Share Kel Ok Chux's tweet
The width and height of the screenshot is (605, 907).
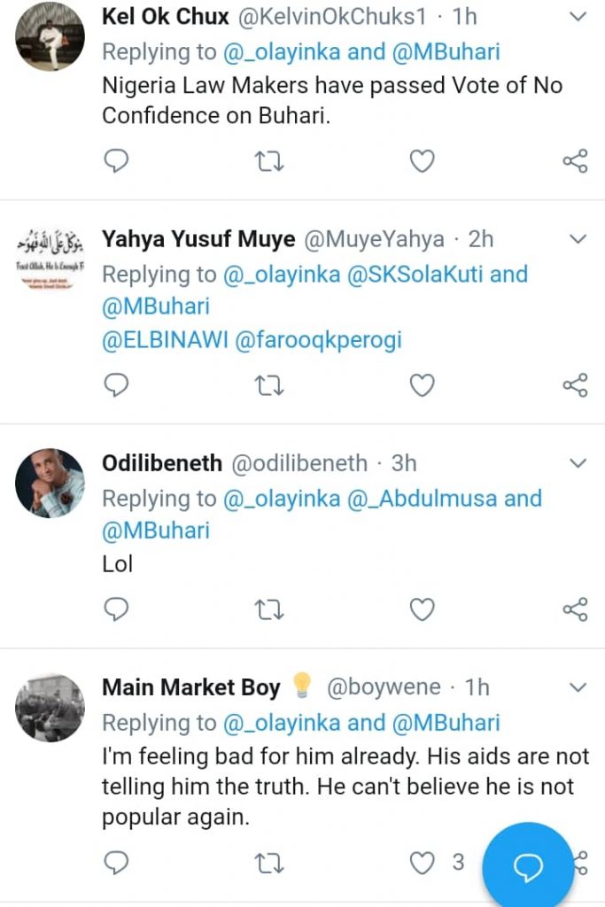576,160
